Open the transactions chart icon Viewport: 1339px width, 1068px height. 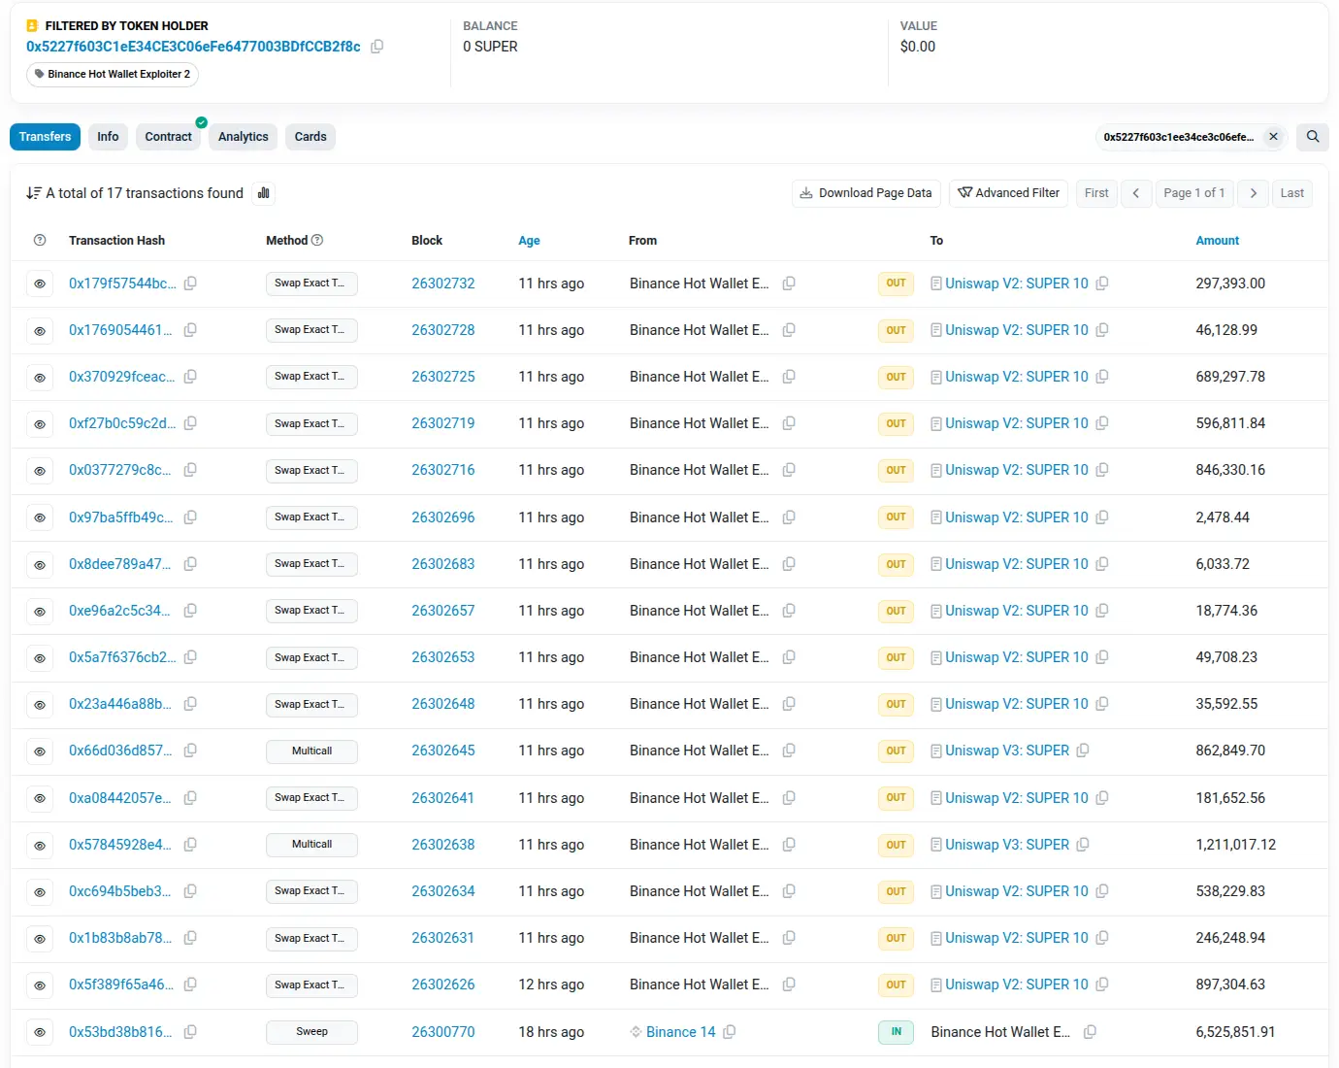click(263, 193)
